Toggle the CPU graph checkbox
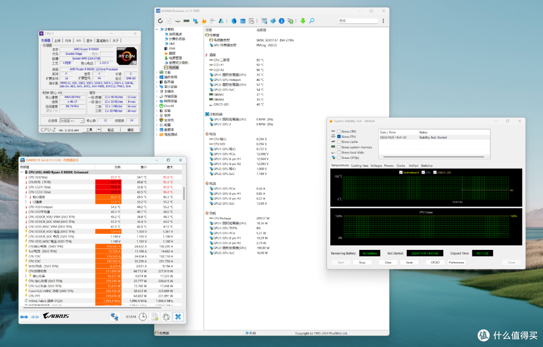The width and height of the screenshot is (543, 347). tap(423, 172)
